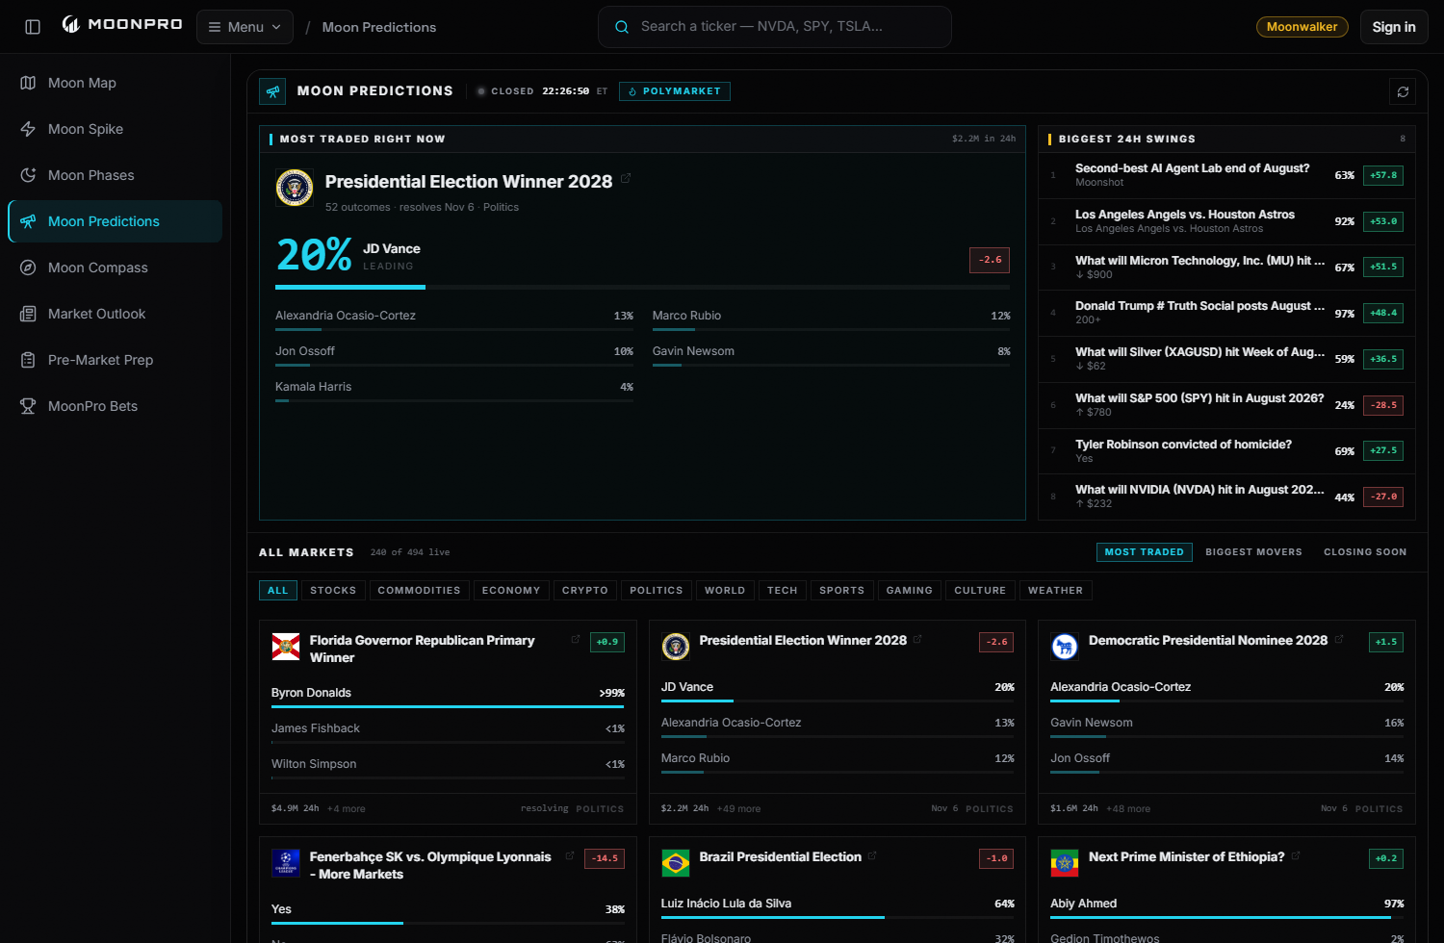Filter markets by World
This screenshot has height=943, width=1444.
[x=725, y=591]
